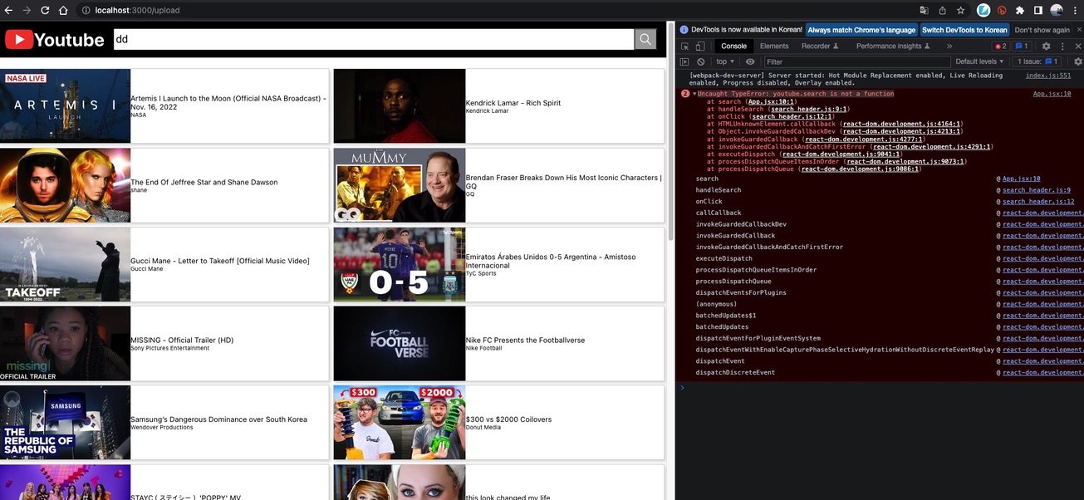
Task: Open the 'top' JavaScript context dropdown
Action: (x=725, y=61)
